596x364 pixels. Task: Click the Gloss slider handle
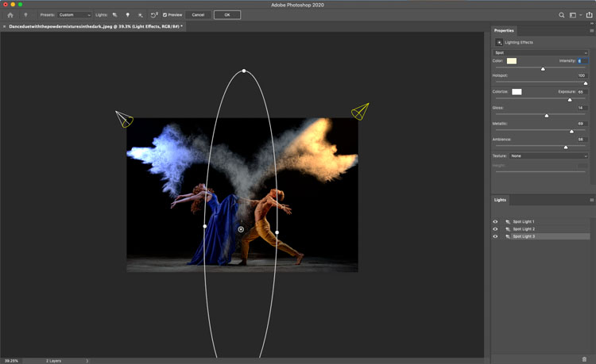546,115
